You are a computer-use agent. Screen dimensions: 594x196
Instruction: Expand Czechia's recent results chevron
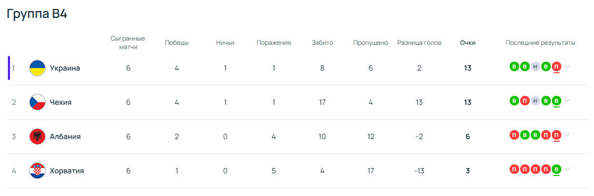pos(567,101)
